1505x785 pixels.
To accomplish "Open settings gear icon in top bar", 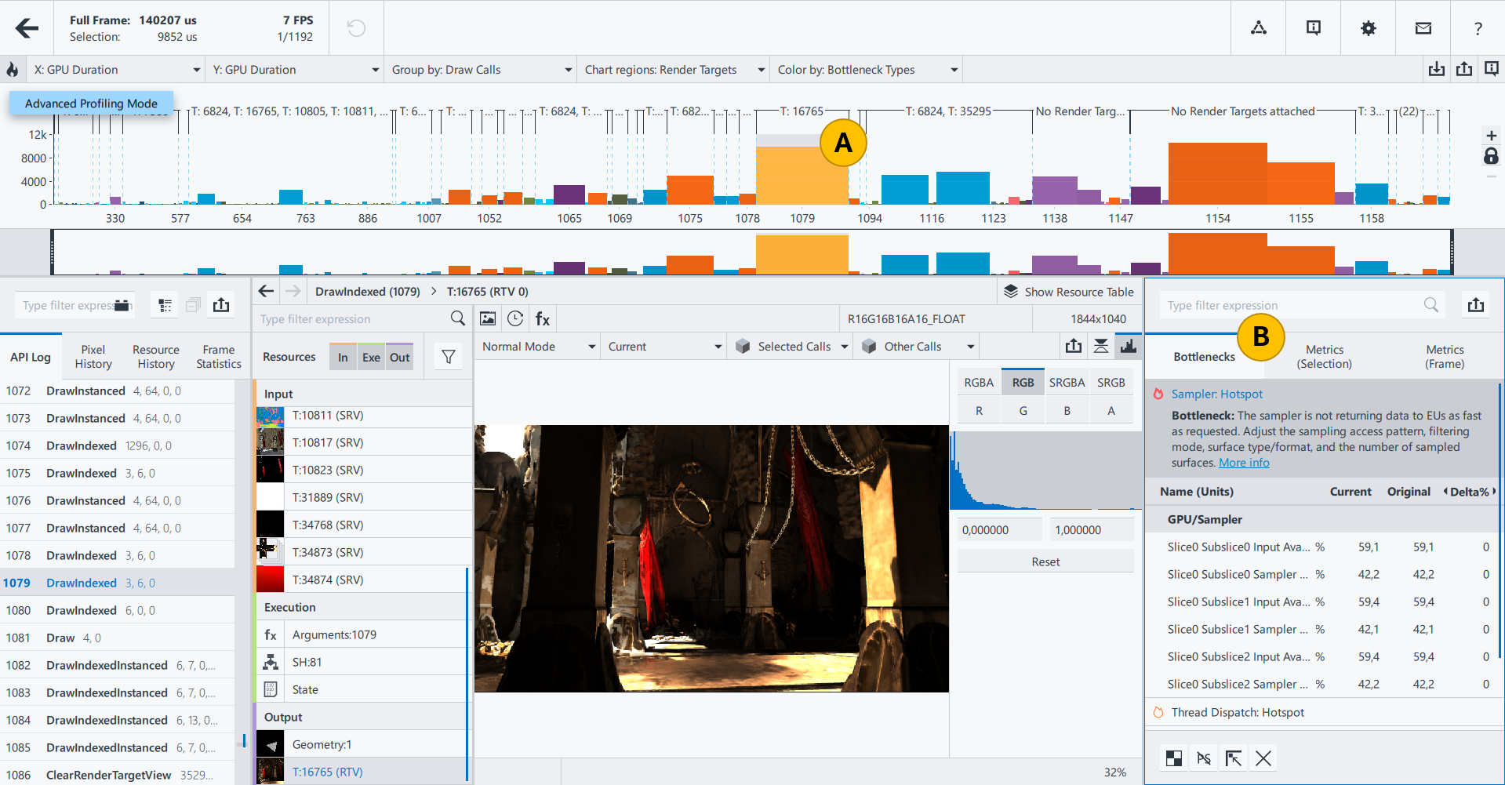I will point(1368,28).
